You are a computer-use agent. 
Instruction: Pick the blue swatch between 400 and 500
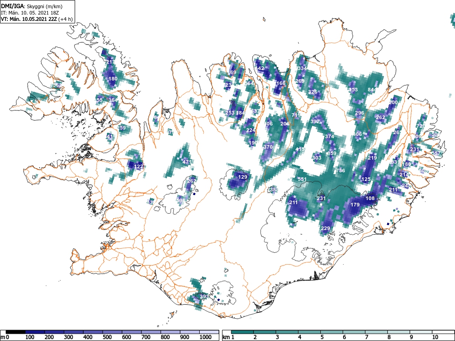tap(93, 332)
